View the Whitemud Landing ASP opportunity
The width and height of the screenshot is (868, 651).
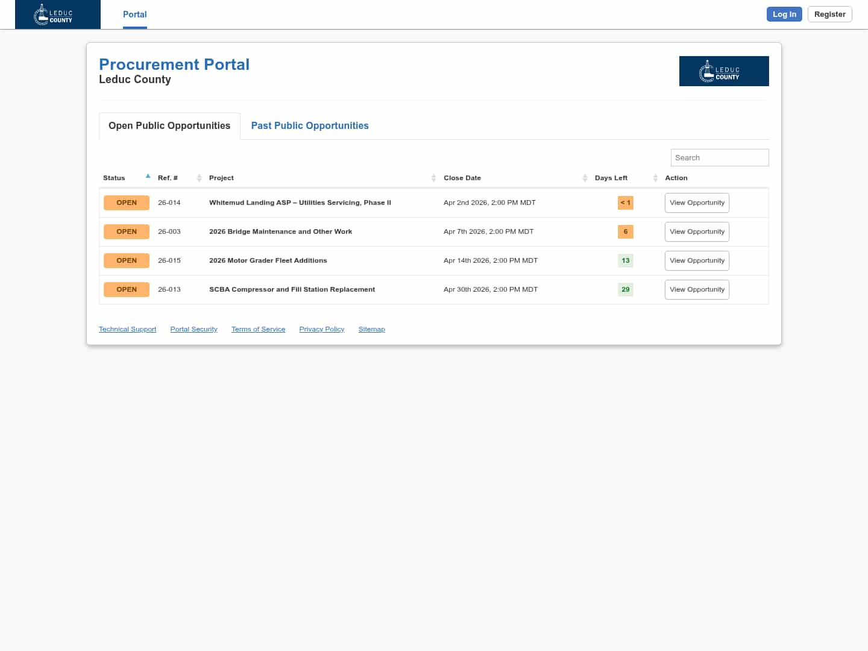(x=697, y=203)
